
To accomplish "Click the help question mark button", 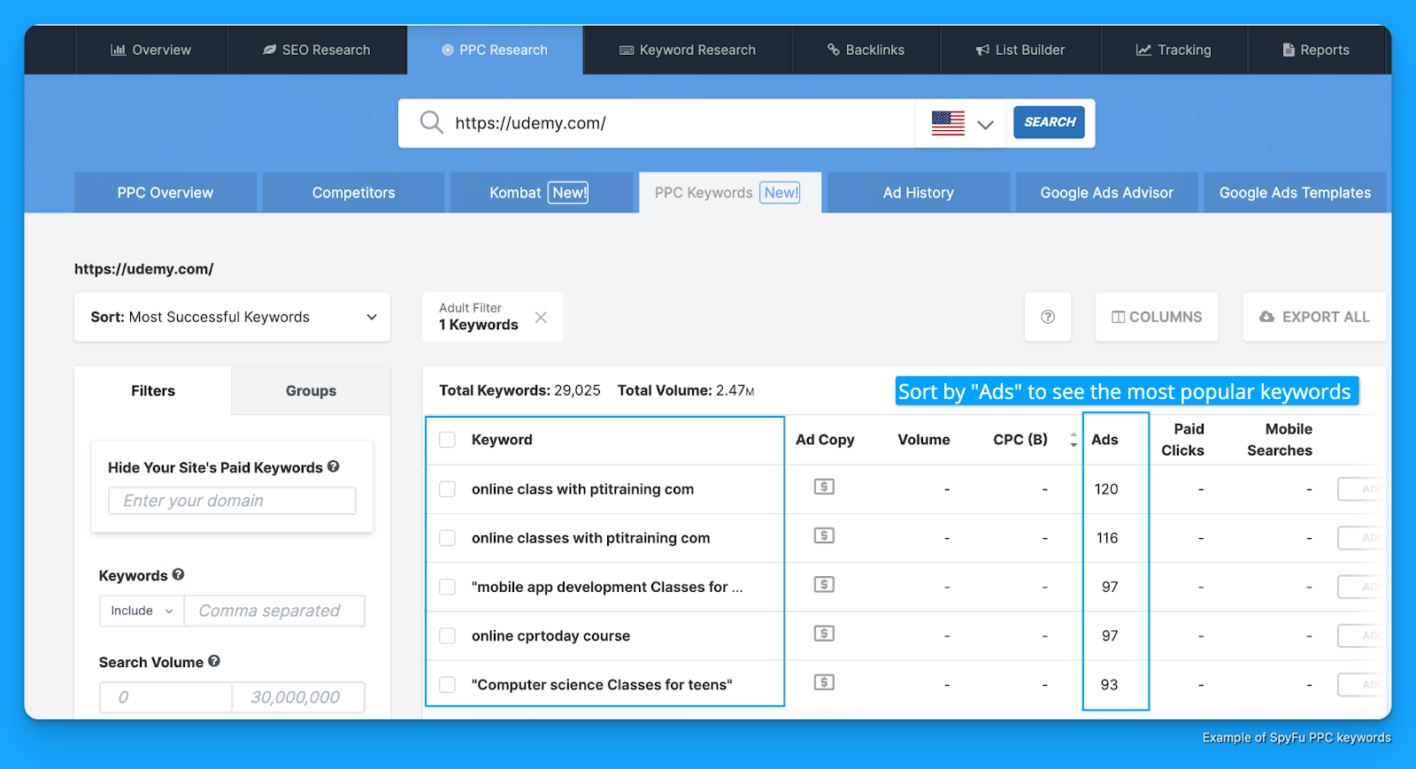I will pyautogui.click(x=1048, y=317).
